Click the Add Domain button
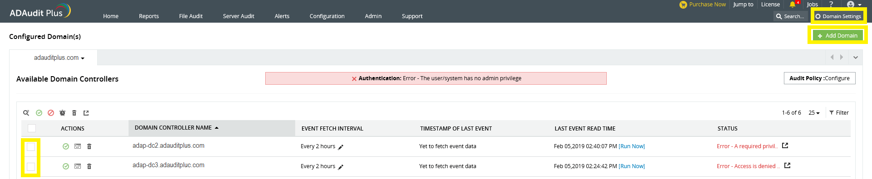872x179 pixels. [x=837, y=35]
